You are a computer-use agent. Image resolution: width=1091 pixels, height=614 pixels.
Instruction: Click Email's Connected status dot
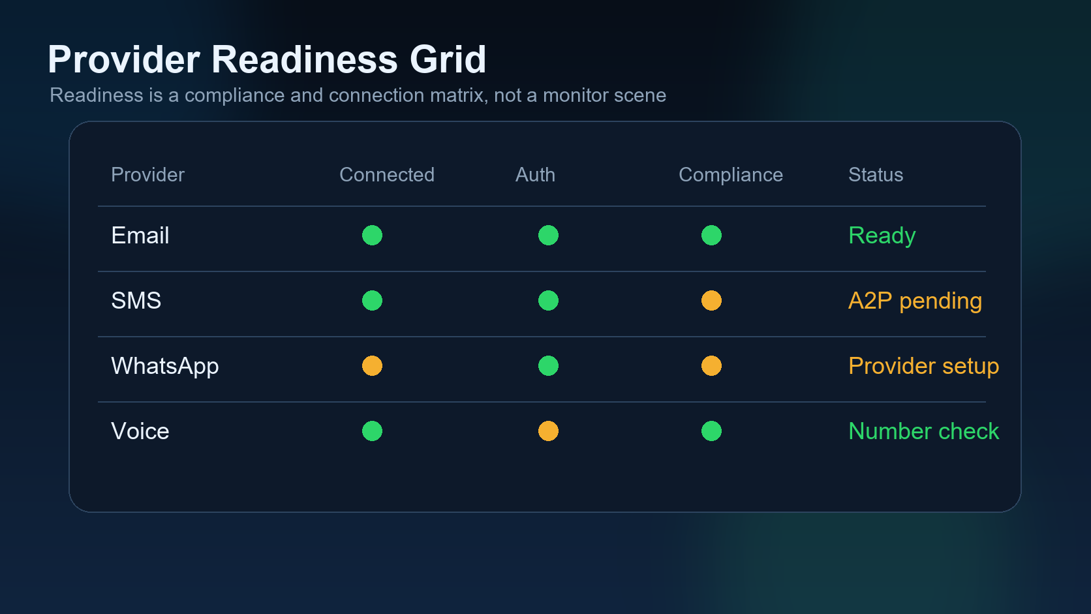pyautogui.click(x=372, y=235)
